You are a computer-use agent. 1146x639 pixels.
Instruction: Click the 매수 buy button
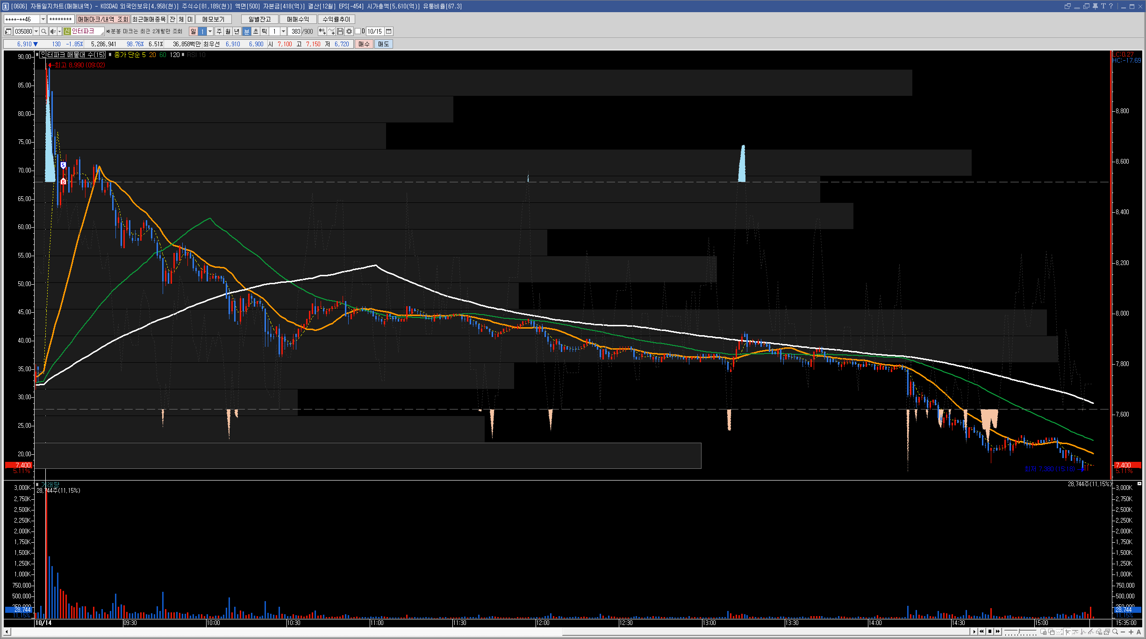point(364,44)
